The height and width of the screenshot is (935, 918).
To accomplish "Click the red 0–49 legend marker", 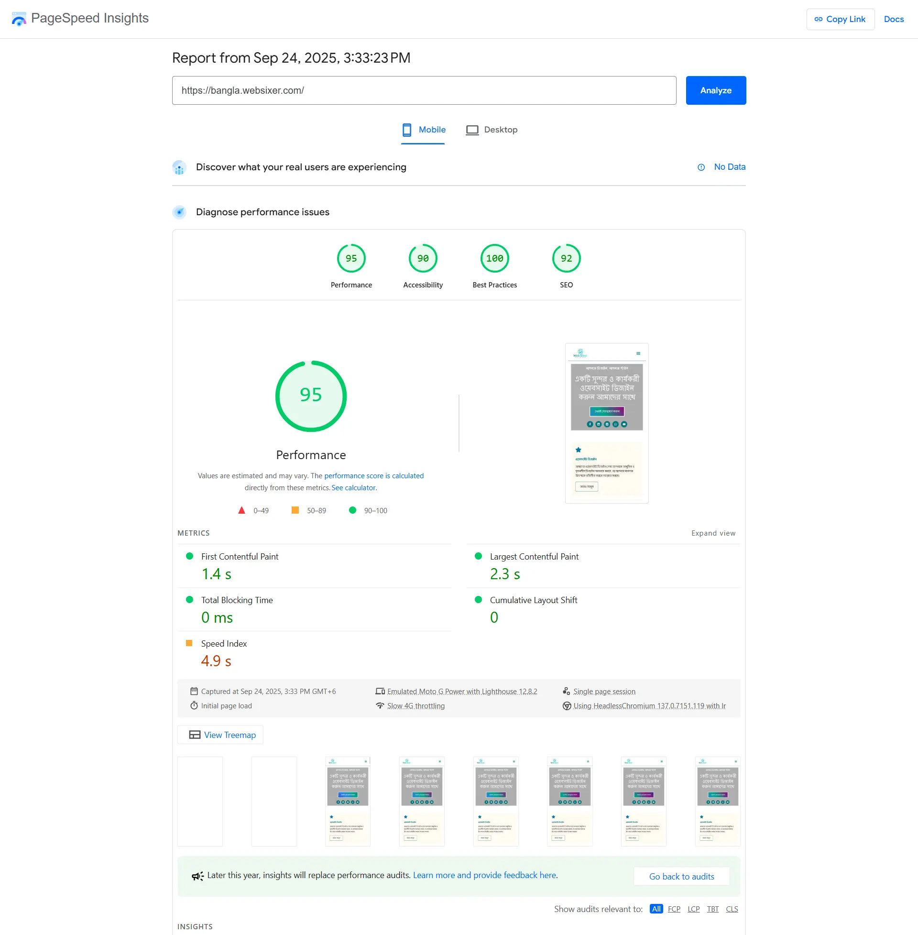I will (x=241, y=510).
